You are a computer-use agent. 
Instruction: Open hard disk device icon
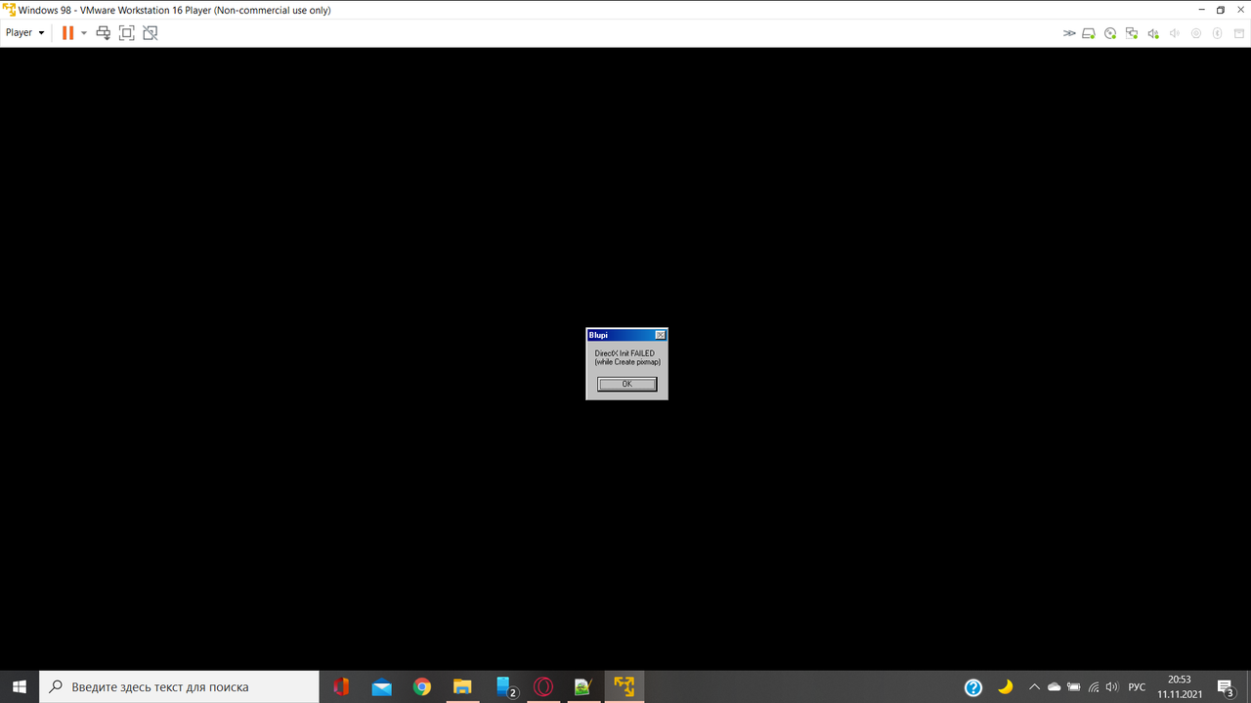(1089, 33)
